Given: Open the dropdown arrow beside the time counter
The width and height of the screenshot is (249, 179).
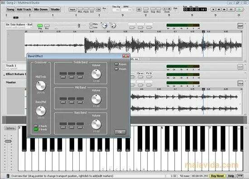Looking at the screenshot, I should pos(209,9).
